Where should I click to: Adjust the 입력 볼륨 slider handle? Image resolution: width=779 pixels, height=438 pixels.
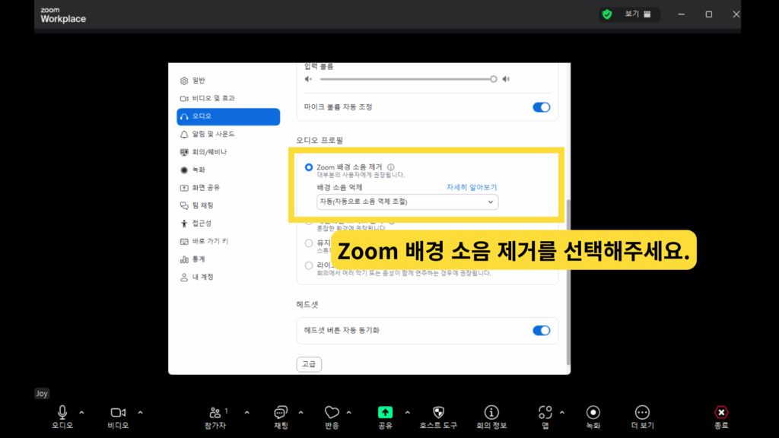[x=493, y=79]
